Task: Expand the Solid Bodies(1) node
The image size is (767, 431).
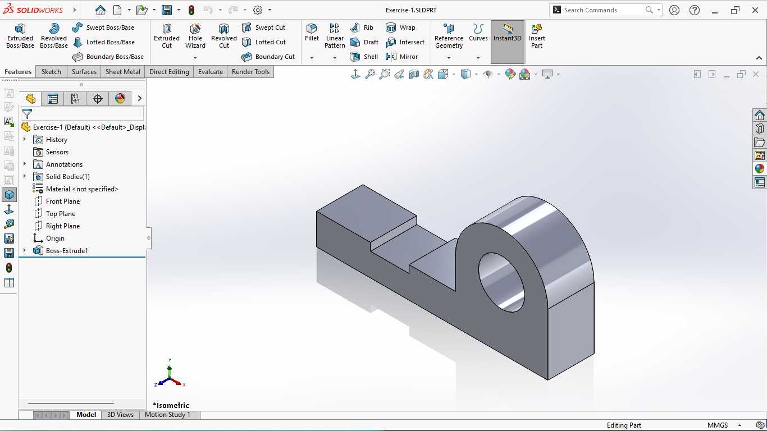Action: [24, 176]
